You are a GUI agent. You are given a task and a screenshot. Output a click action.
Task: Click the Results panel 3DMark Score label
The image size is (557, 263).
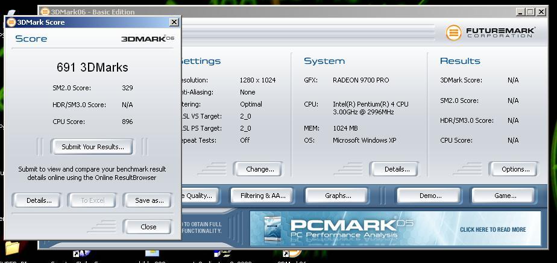click(x=461, y=80)
